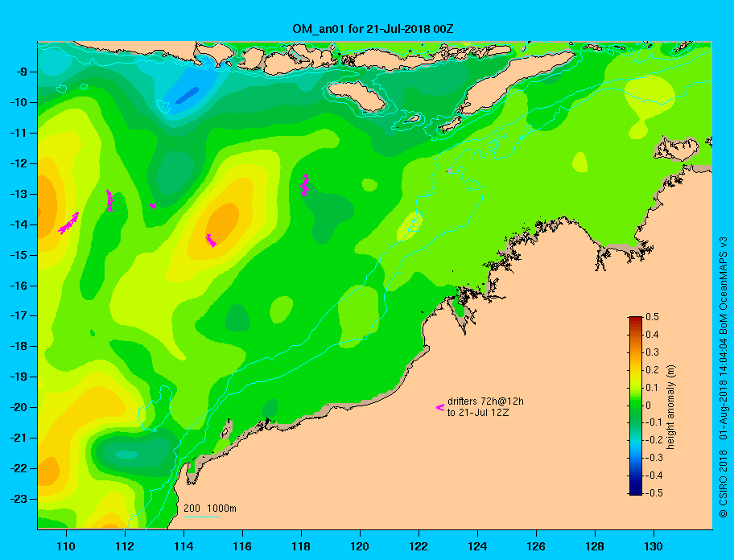734x560 pixels.
Task: Click the '122' longitude axis label
Action: point(419,546)
